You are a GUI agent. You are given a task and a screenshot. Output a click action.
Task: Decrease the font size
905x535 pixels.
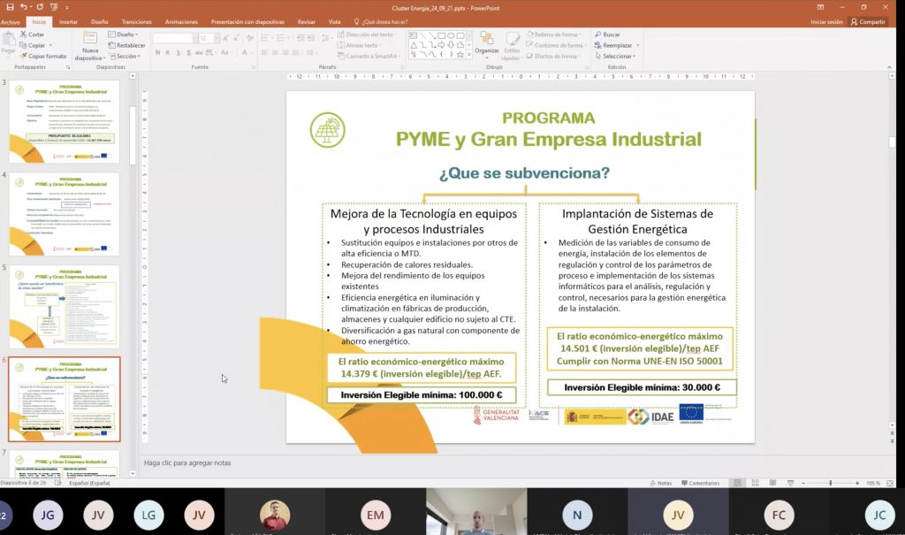tap(236, 38)
